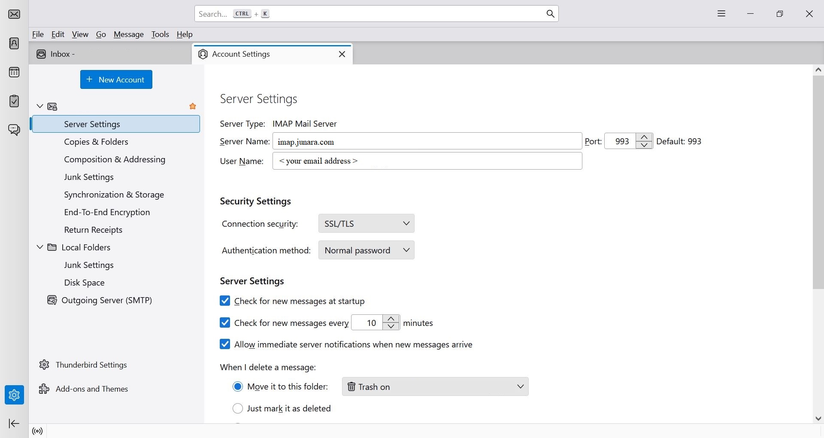Click the Account Settings tab icon
This screenshot has height=438, width=824.
point(203,54)
